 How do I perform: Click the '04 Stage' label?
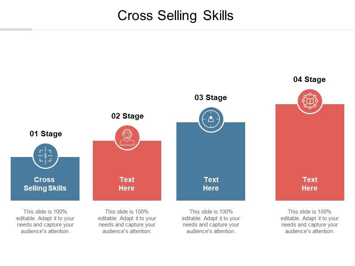click(x=310, y=79)
